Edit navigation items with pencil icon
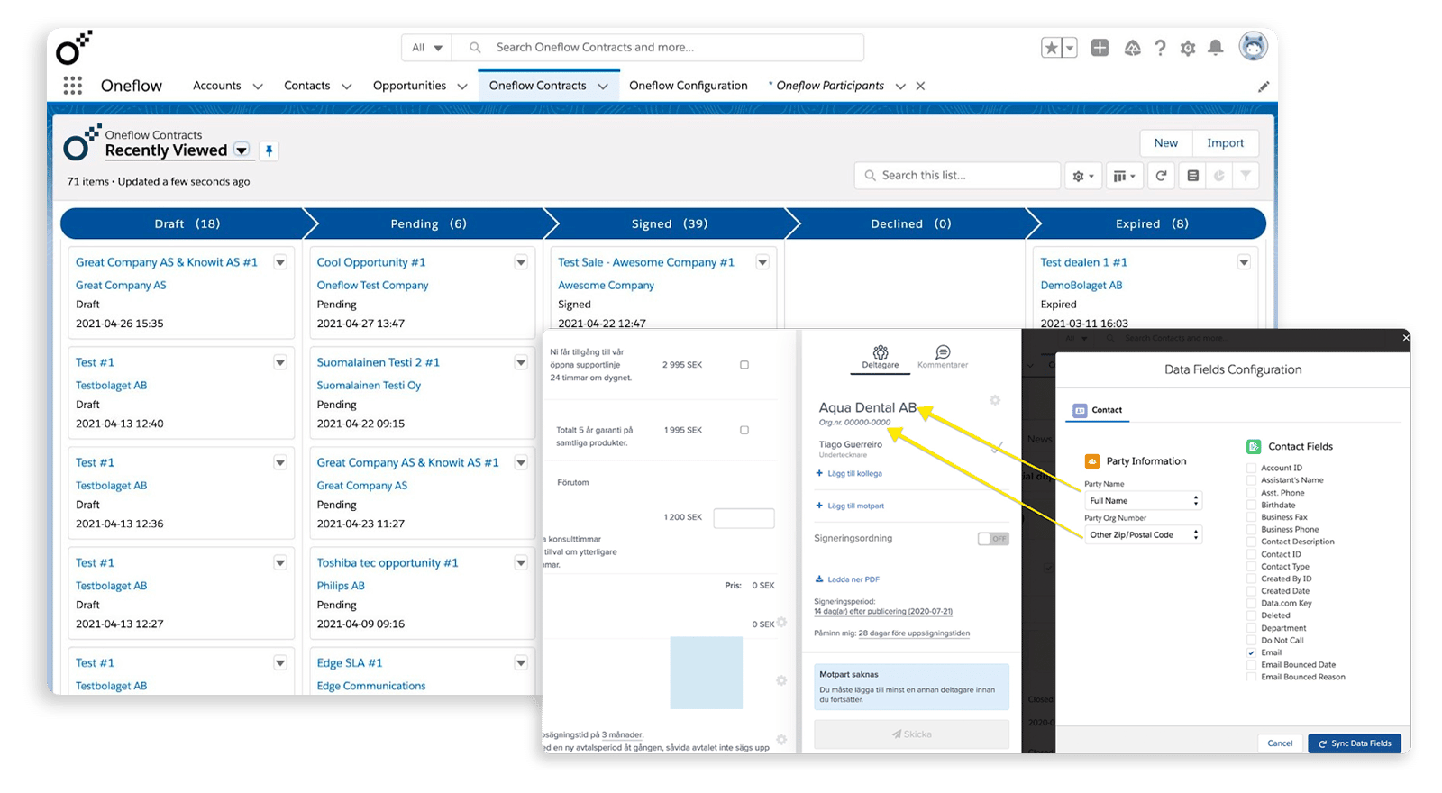The image size is (1442, 793). coord(1264,87)
